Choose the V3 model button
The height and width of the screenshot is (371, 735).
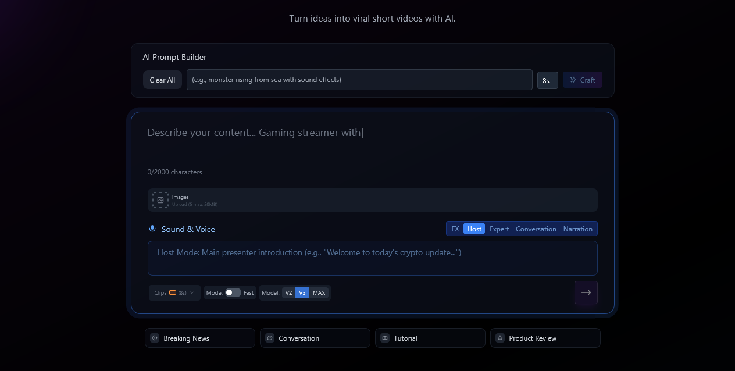(302, 292)
